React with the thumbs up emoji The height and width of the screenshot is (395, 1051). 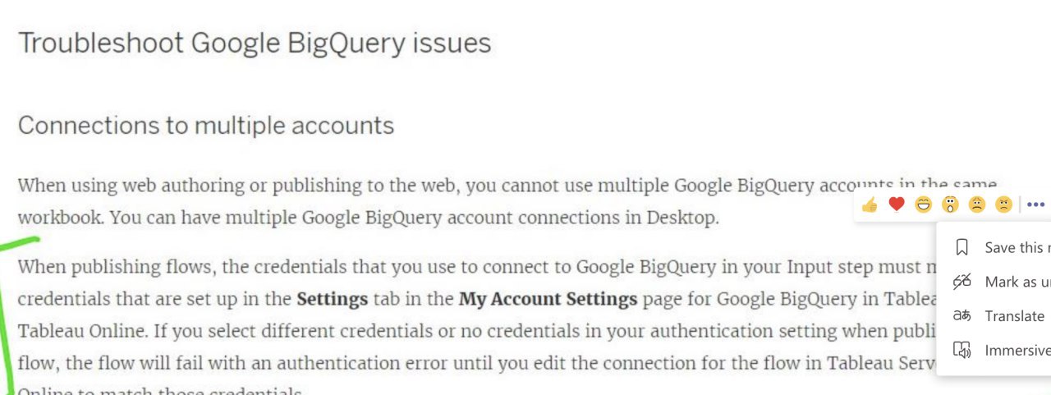pyautogui.click(x=870, y=204)
